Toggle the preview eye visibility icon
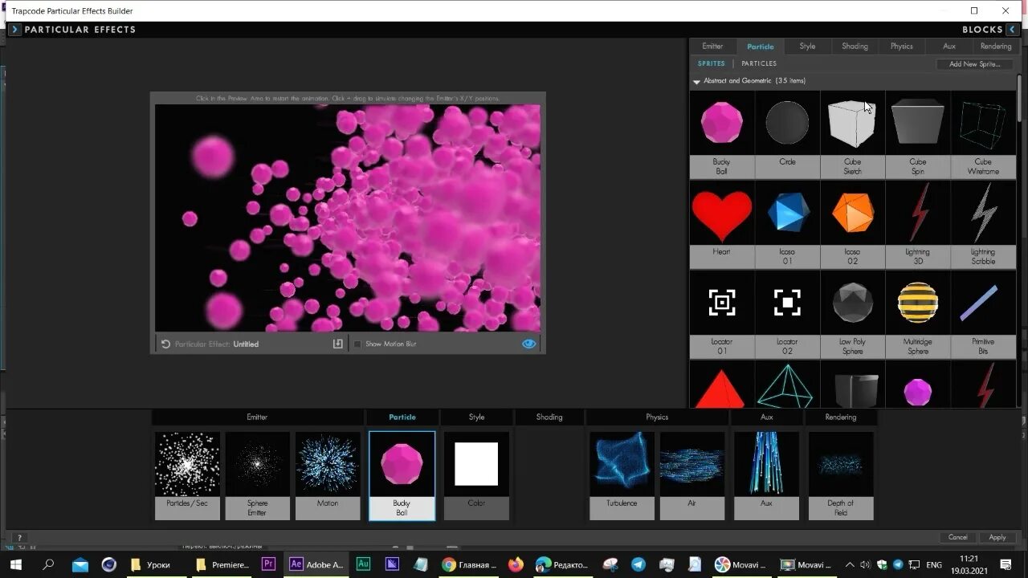This screenshot has width=1028, height=578. [x=528, y=344]
